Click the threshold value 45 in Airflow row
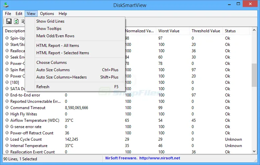This screenshot has height=165, width=260. [x=194, y=120]
